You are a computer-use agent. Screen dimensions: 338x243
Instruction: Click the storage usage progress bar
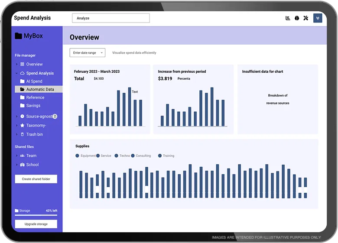tap(36, 215)
